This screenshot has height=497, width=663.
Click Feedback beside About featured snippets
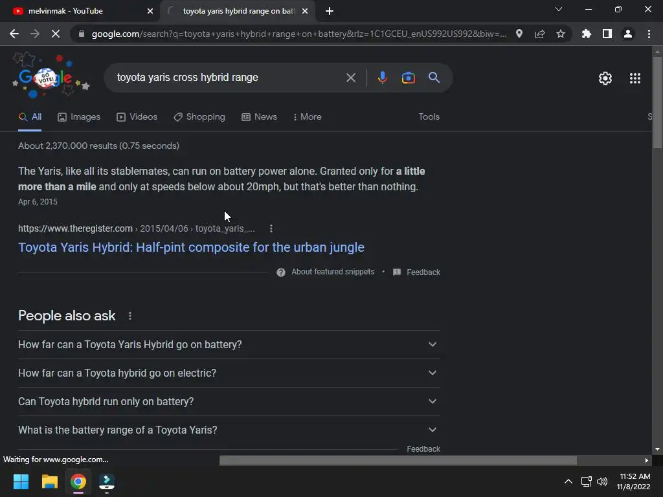(417, 272)
